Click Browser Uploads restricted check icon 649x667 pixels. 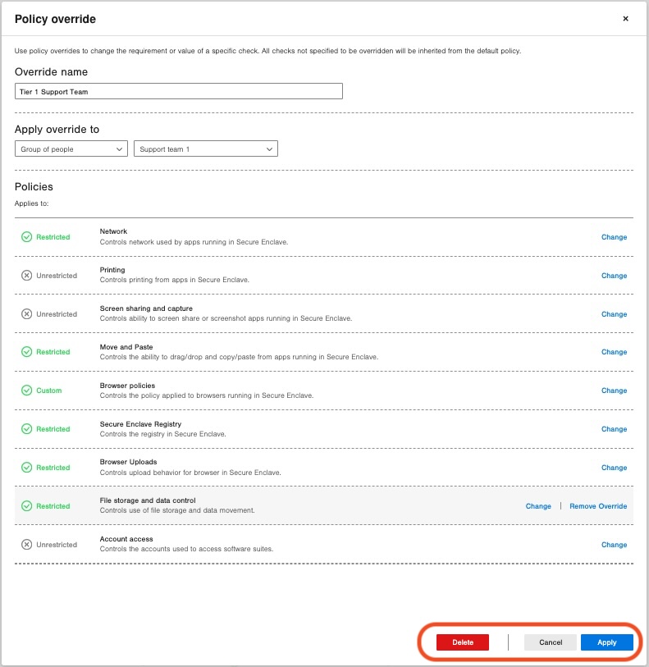(27, 468)
